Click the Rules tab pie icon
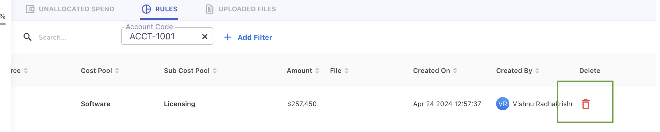The image size is (660, 132). 146,9
